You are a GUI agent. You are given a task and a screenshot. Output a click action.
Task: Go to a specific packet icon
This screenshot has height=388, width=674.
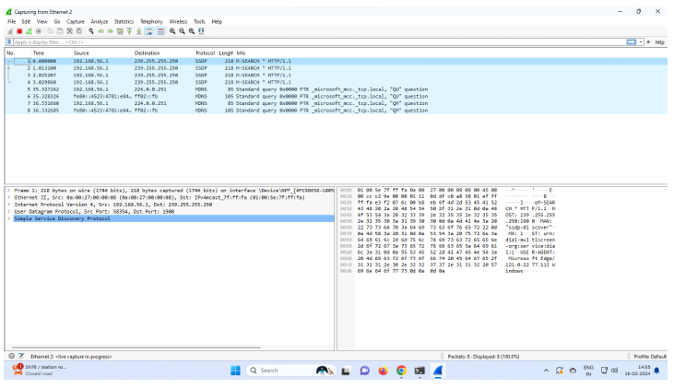(120, 31)
